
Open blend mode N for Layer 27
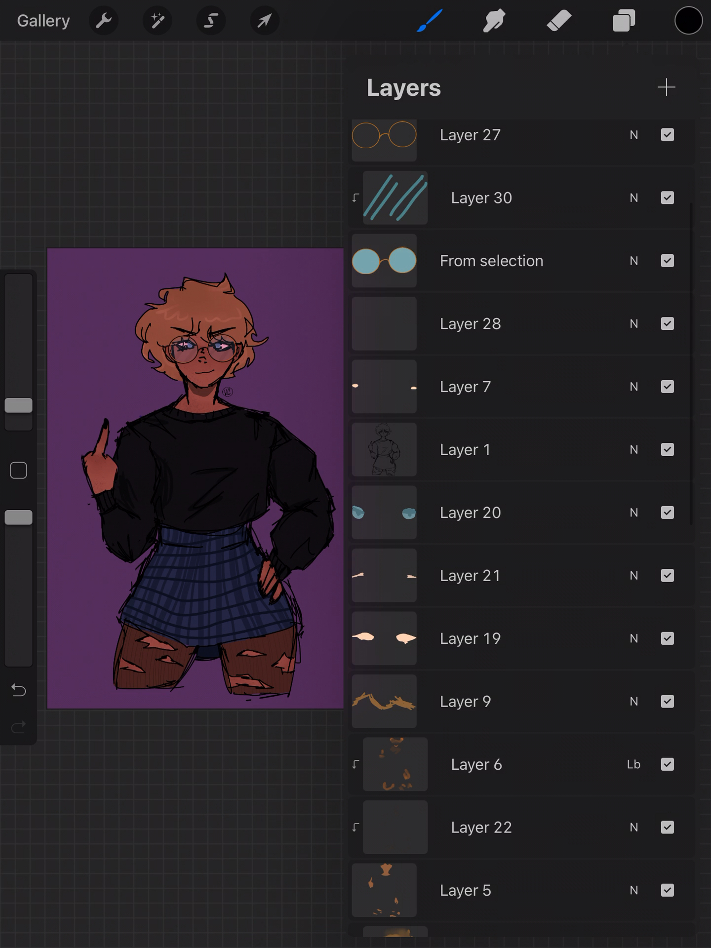[x=634, y=135]
